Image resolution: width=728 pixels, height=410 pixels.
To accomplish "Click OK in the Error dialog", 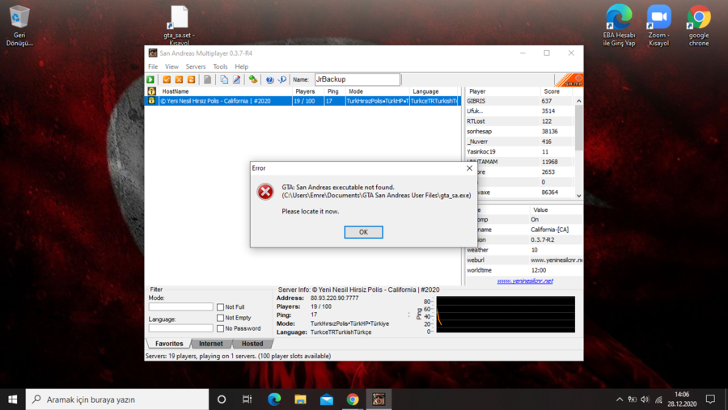I will (363, 232).
